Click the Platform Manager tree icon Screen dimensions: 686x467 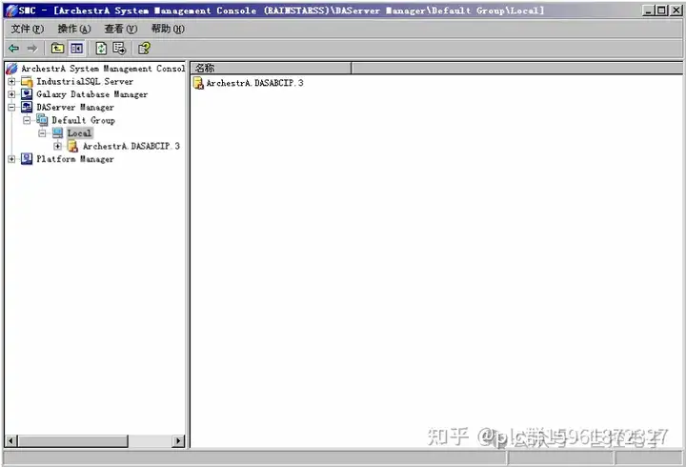27,159
